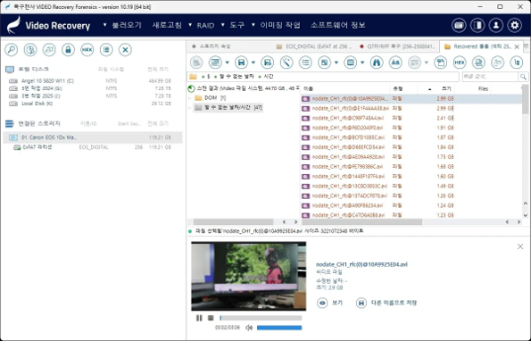This screenshot has height=341, width=531.
Task: Click the 다른 이름으로 저장 button
Action: 386,303
